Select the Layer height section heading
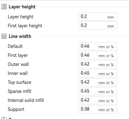This screenshot has height=119, width=129. pos(22,7)
